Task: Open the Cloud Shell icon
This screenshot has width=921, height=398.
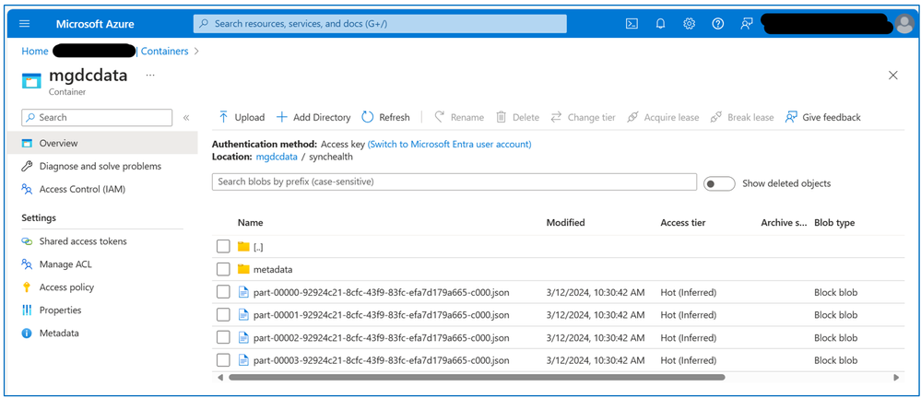Action: coord(632,24)
